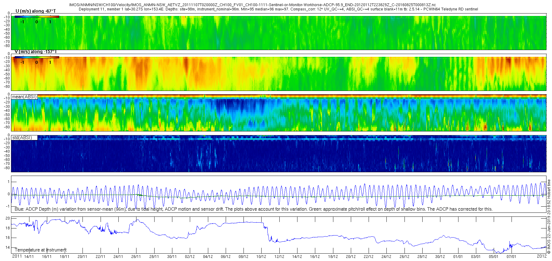
Task: Click the 'U (m/s) along -67°T' title
Action: coord(36,11)
